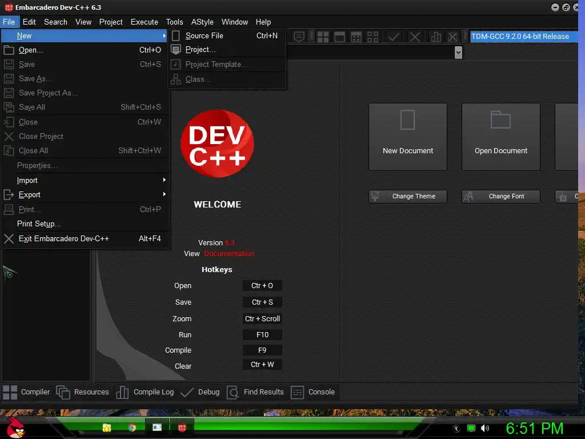
Task: Open the View menu
Action: (83, 22)
